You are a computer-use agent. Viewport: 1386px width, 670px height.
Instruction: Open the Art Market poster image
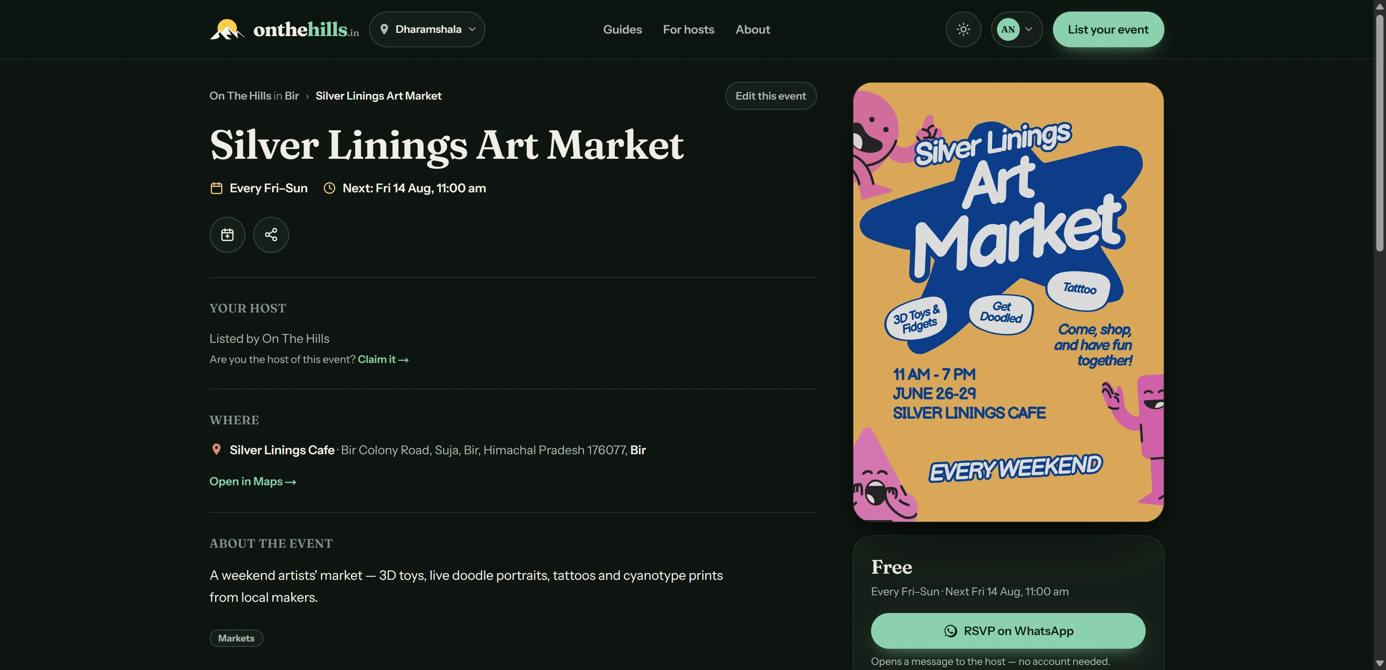click(1008, 302)
